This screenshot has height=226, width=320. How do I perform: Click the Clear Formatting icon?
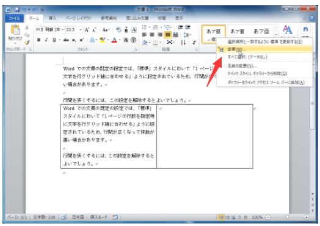pos(118,30)
